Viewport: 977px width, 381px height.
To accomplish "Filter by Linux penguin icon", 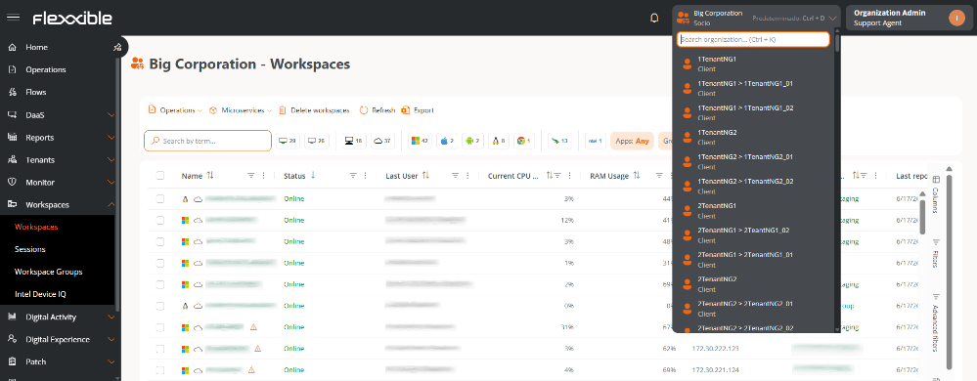I will pos(499,141).
